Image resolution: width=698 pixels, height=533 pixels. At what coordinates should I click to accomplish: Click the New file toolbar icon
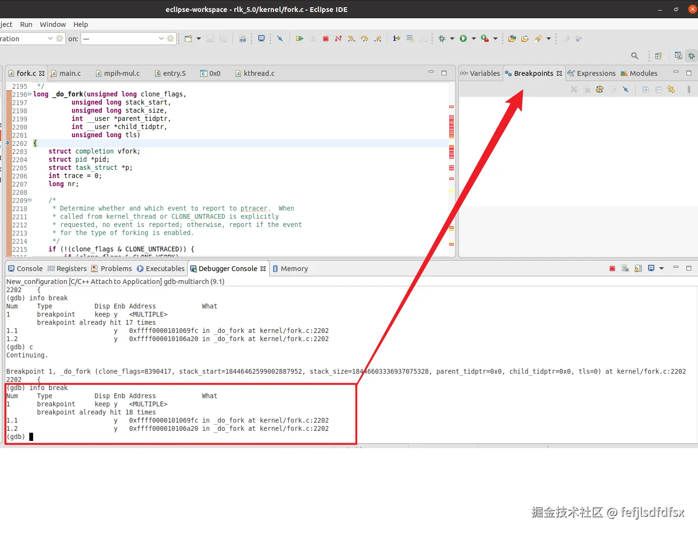(188, 38)
